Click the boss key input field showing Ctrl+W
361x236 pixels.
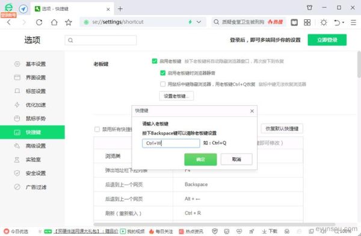171,143
